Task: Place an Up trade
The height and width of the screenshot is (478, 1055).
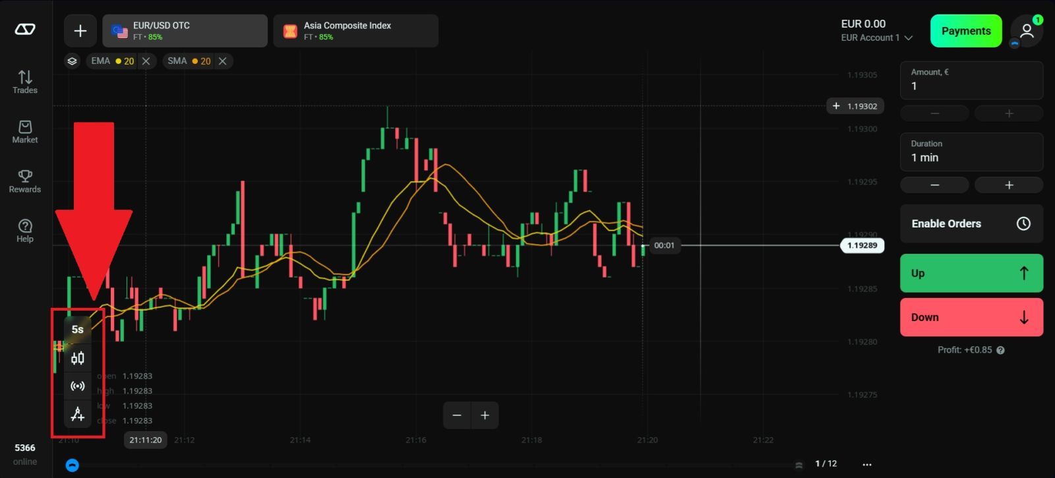Action: [x=971, y=273]
